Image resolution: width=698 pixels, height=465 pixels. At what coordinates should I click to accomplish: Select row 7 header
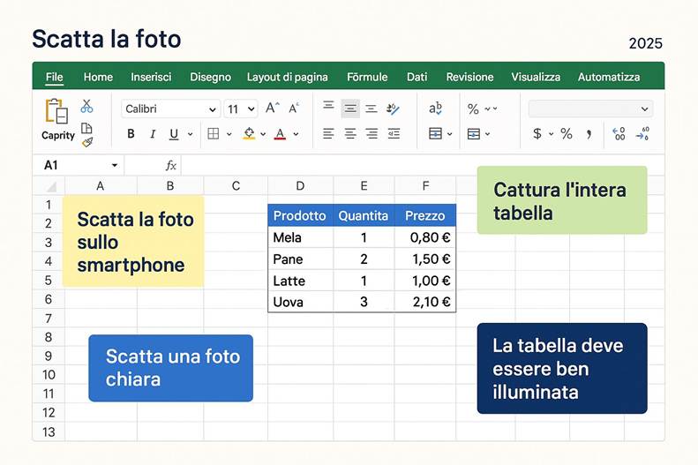pos(49,319)
